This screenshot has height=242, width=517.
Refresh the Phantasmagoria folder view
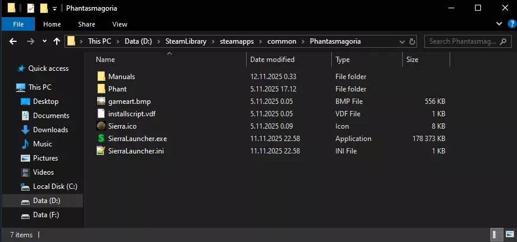413,41
